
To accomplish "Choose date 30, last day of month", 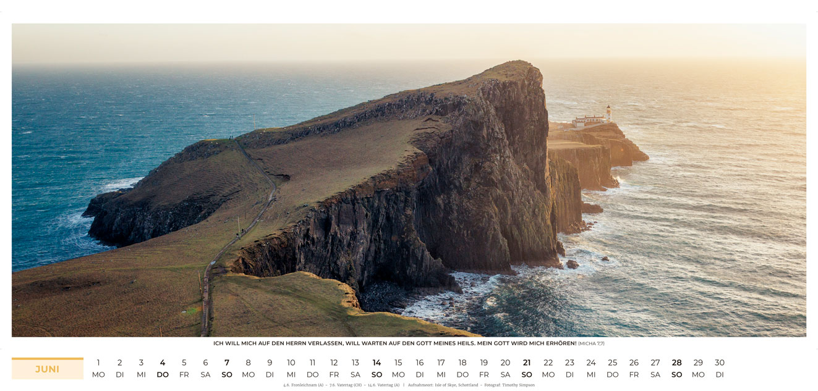I will tap(720, 363).
